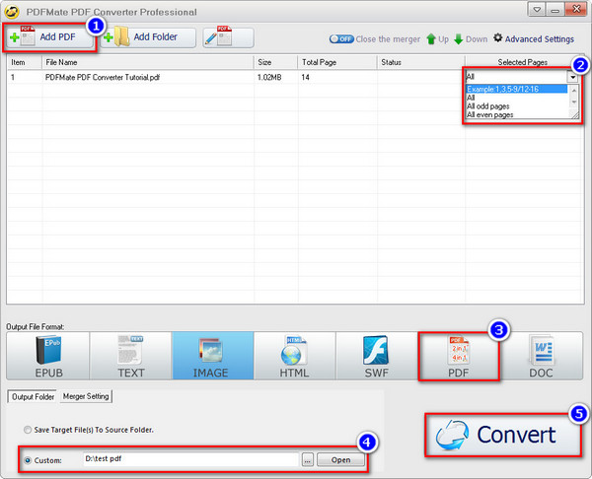Select Save Target File(s) To Source Folder
Screen dimensions: 592x479
(89, 430)
